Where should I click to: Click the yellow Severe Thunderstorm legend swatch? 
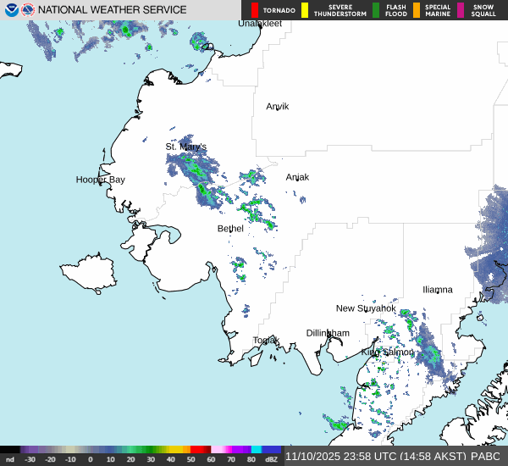[306, 10]
